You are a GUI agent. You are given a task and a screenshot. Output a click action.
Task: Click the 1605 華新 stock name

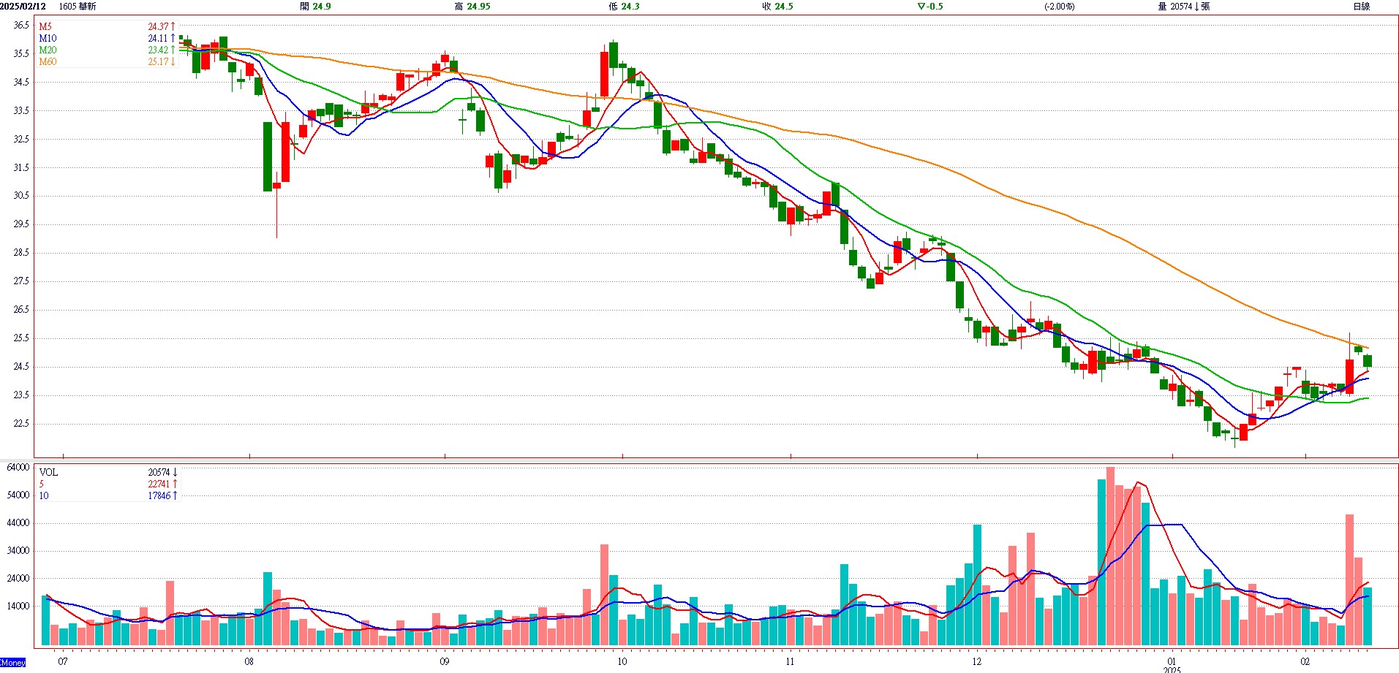[78, 7]
